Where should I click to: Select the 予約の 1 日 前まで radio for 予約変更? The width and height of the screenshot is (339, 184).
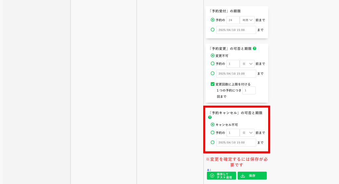click(213, 64)
